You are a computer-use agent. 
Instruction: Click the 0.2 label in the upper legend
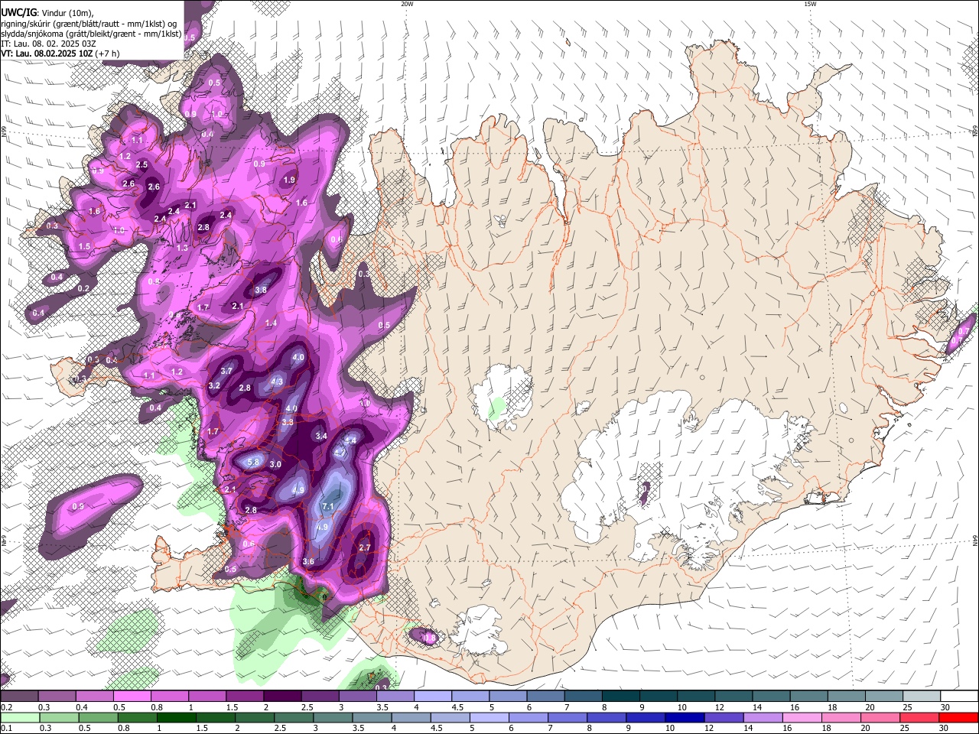[6, 707]
